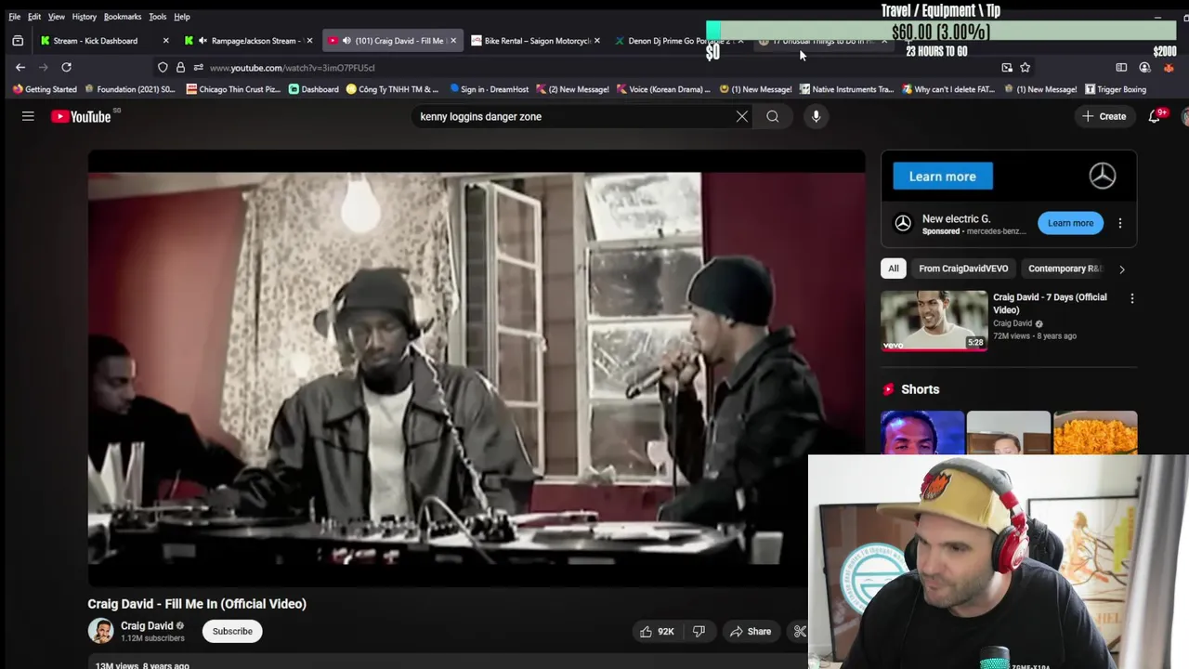Image resolution: width=1189 pixels, height=669 pixels.
Task: Open the Tools menu
Action: tap(158, 17)
